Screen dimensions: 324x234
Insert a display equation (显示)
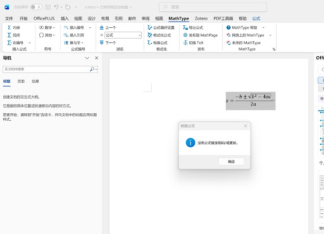point(14,35)
